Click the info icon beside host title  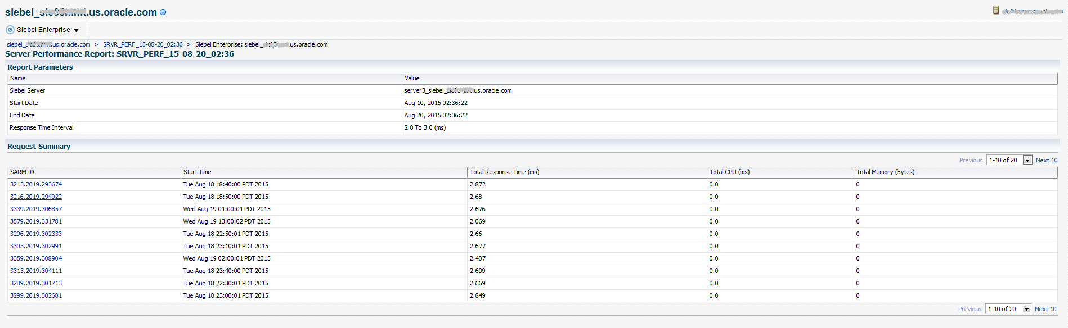click(163, 12)
